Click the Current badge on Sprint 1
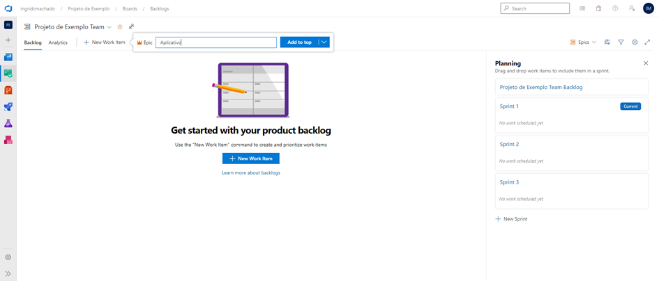 click(x=630, y=106)
